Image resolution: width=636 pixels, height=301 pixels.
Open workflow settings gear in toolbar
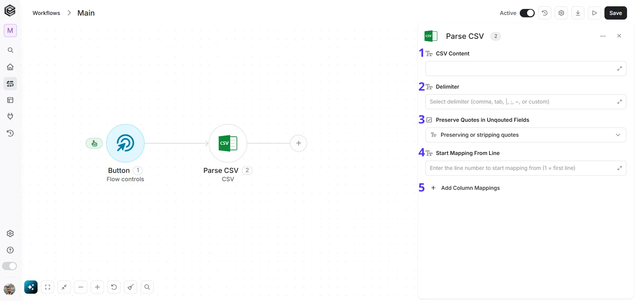[561, 13]
